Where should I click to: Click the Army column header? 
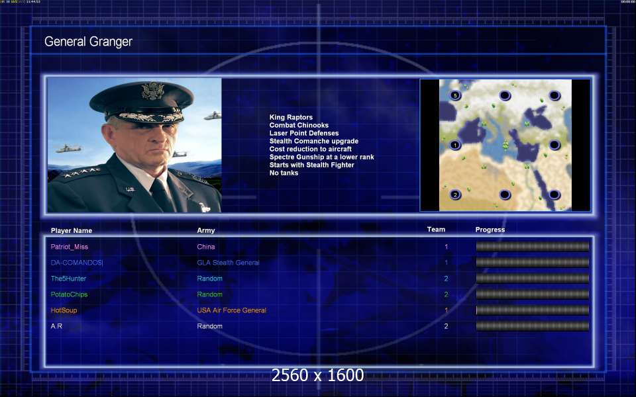[x=205, y=230]
